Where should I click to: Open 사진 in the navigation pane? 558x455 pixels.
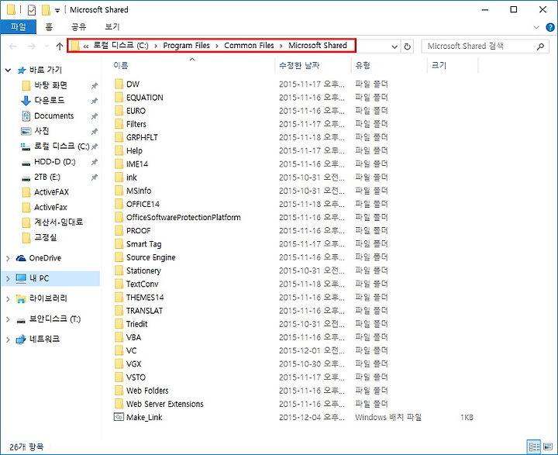coord(41,131)
